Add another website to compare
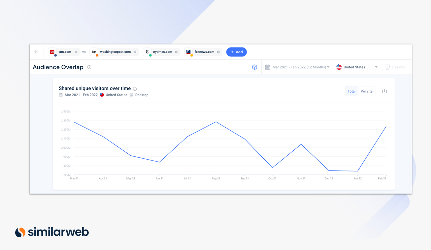 tap(236, 52)
